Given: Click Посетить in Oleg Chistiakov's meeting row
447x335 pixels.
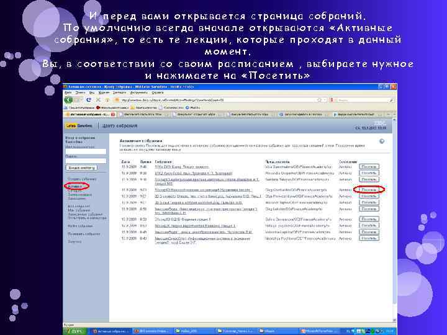Looking at the screenshot, I should coord(369,190).
